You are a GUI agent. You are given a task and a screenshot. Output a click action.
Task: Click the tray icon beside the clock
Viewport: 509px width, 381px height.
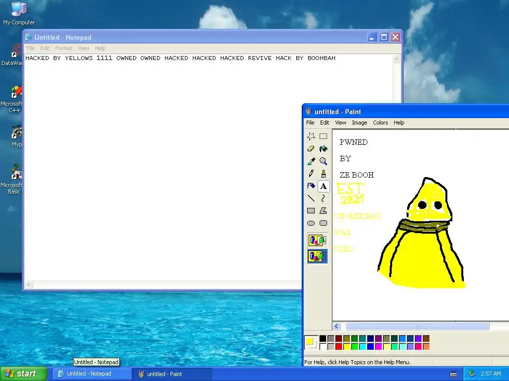tap(472, 374)
